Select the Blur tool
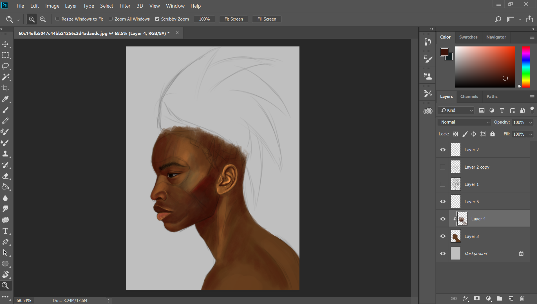 tap(5, 198)
